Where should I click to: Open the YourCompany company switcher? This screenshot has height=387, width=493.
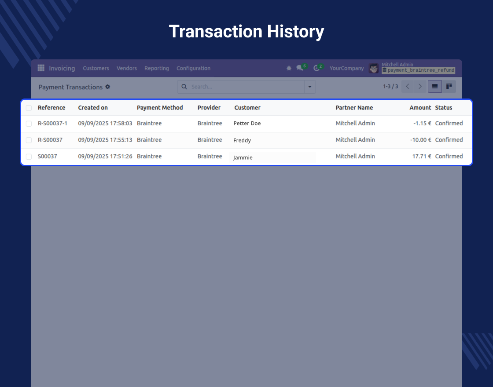[x=346, y=68]
